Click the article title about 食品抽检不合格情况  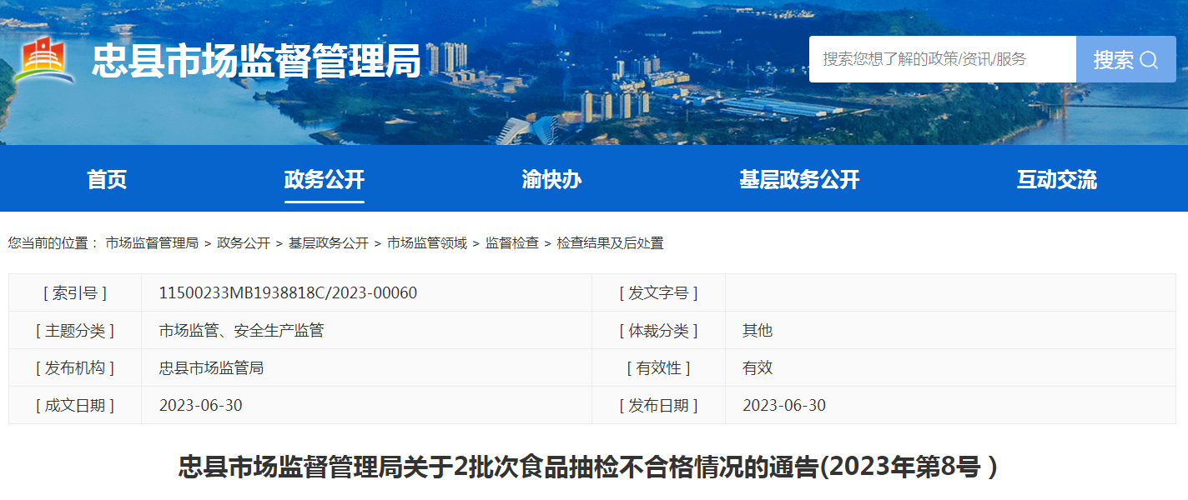[588, 467]
